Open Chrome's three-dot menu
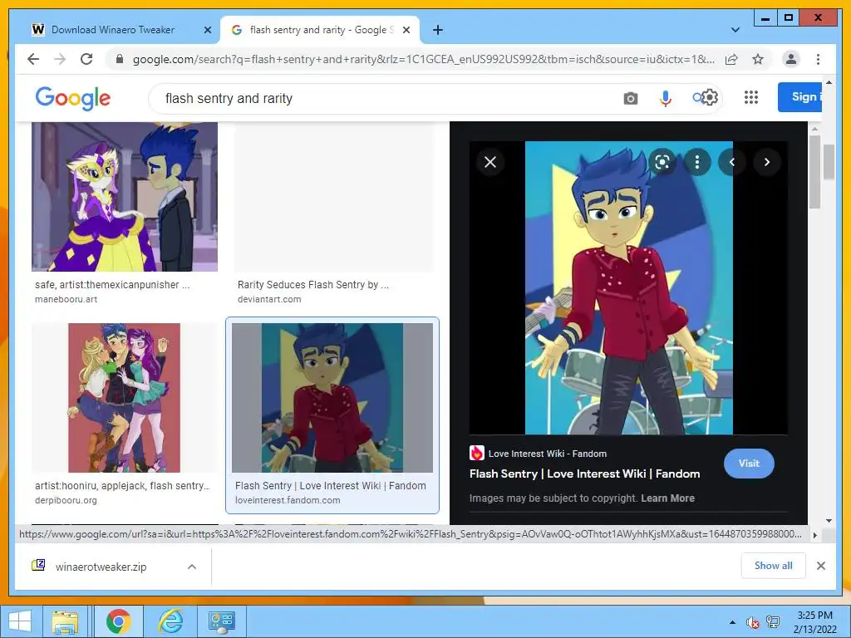The width and height of the screenshot is (851, 638). click(x=818, y=59)
